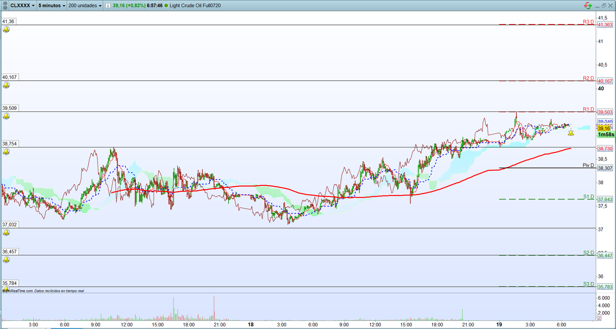Click the 41,36 horizontal line label
Viewport: 616px width, 329px height.
[8, 21]
